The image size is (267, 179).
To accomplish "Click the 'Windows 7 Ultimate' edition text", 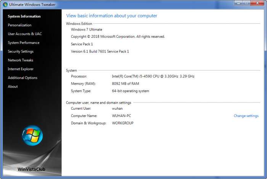I will pyautogui.click(x=87, y=30).
